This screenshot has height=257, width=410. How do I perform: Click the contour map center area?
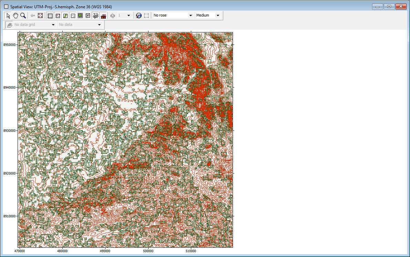click(125, 140)
